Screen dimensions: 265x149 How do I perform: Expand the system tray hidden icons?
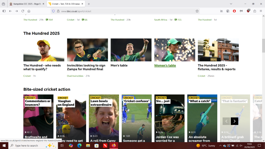coord(220,146)
